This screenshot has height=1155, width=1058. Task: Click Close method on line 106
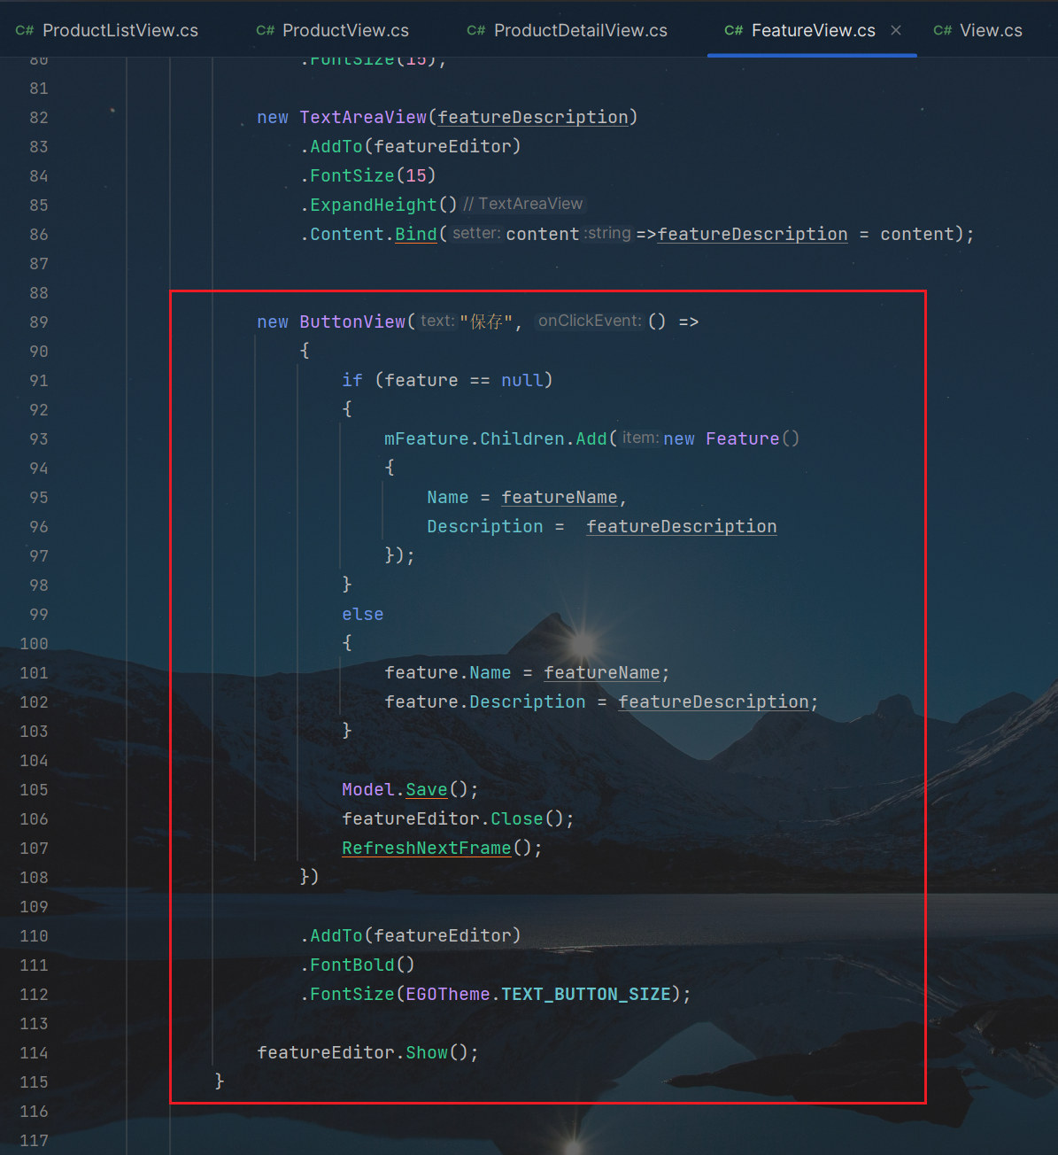pos(517,819)
